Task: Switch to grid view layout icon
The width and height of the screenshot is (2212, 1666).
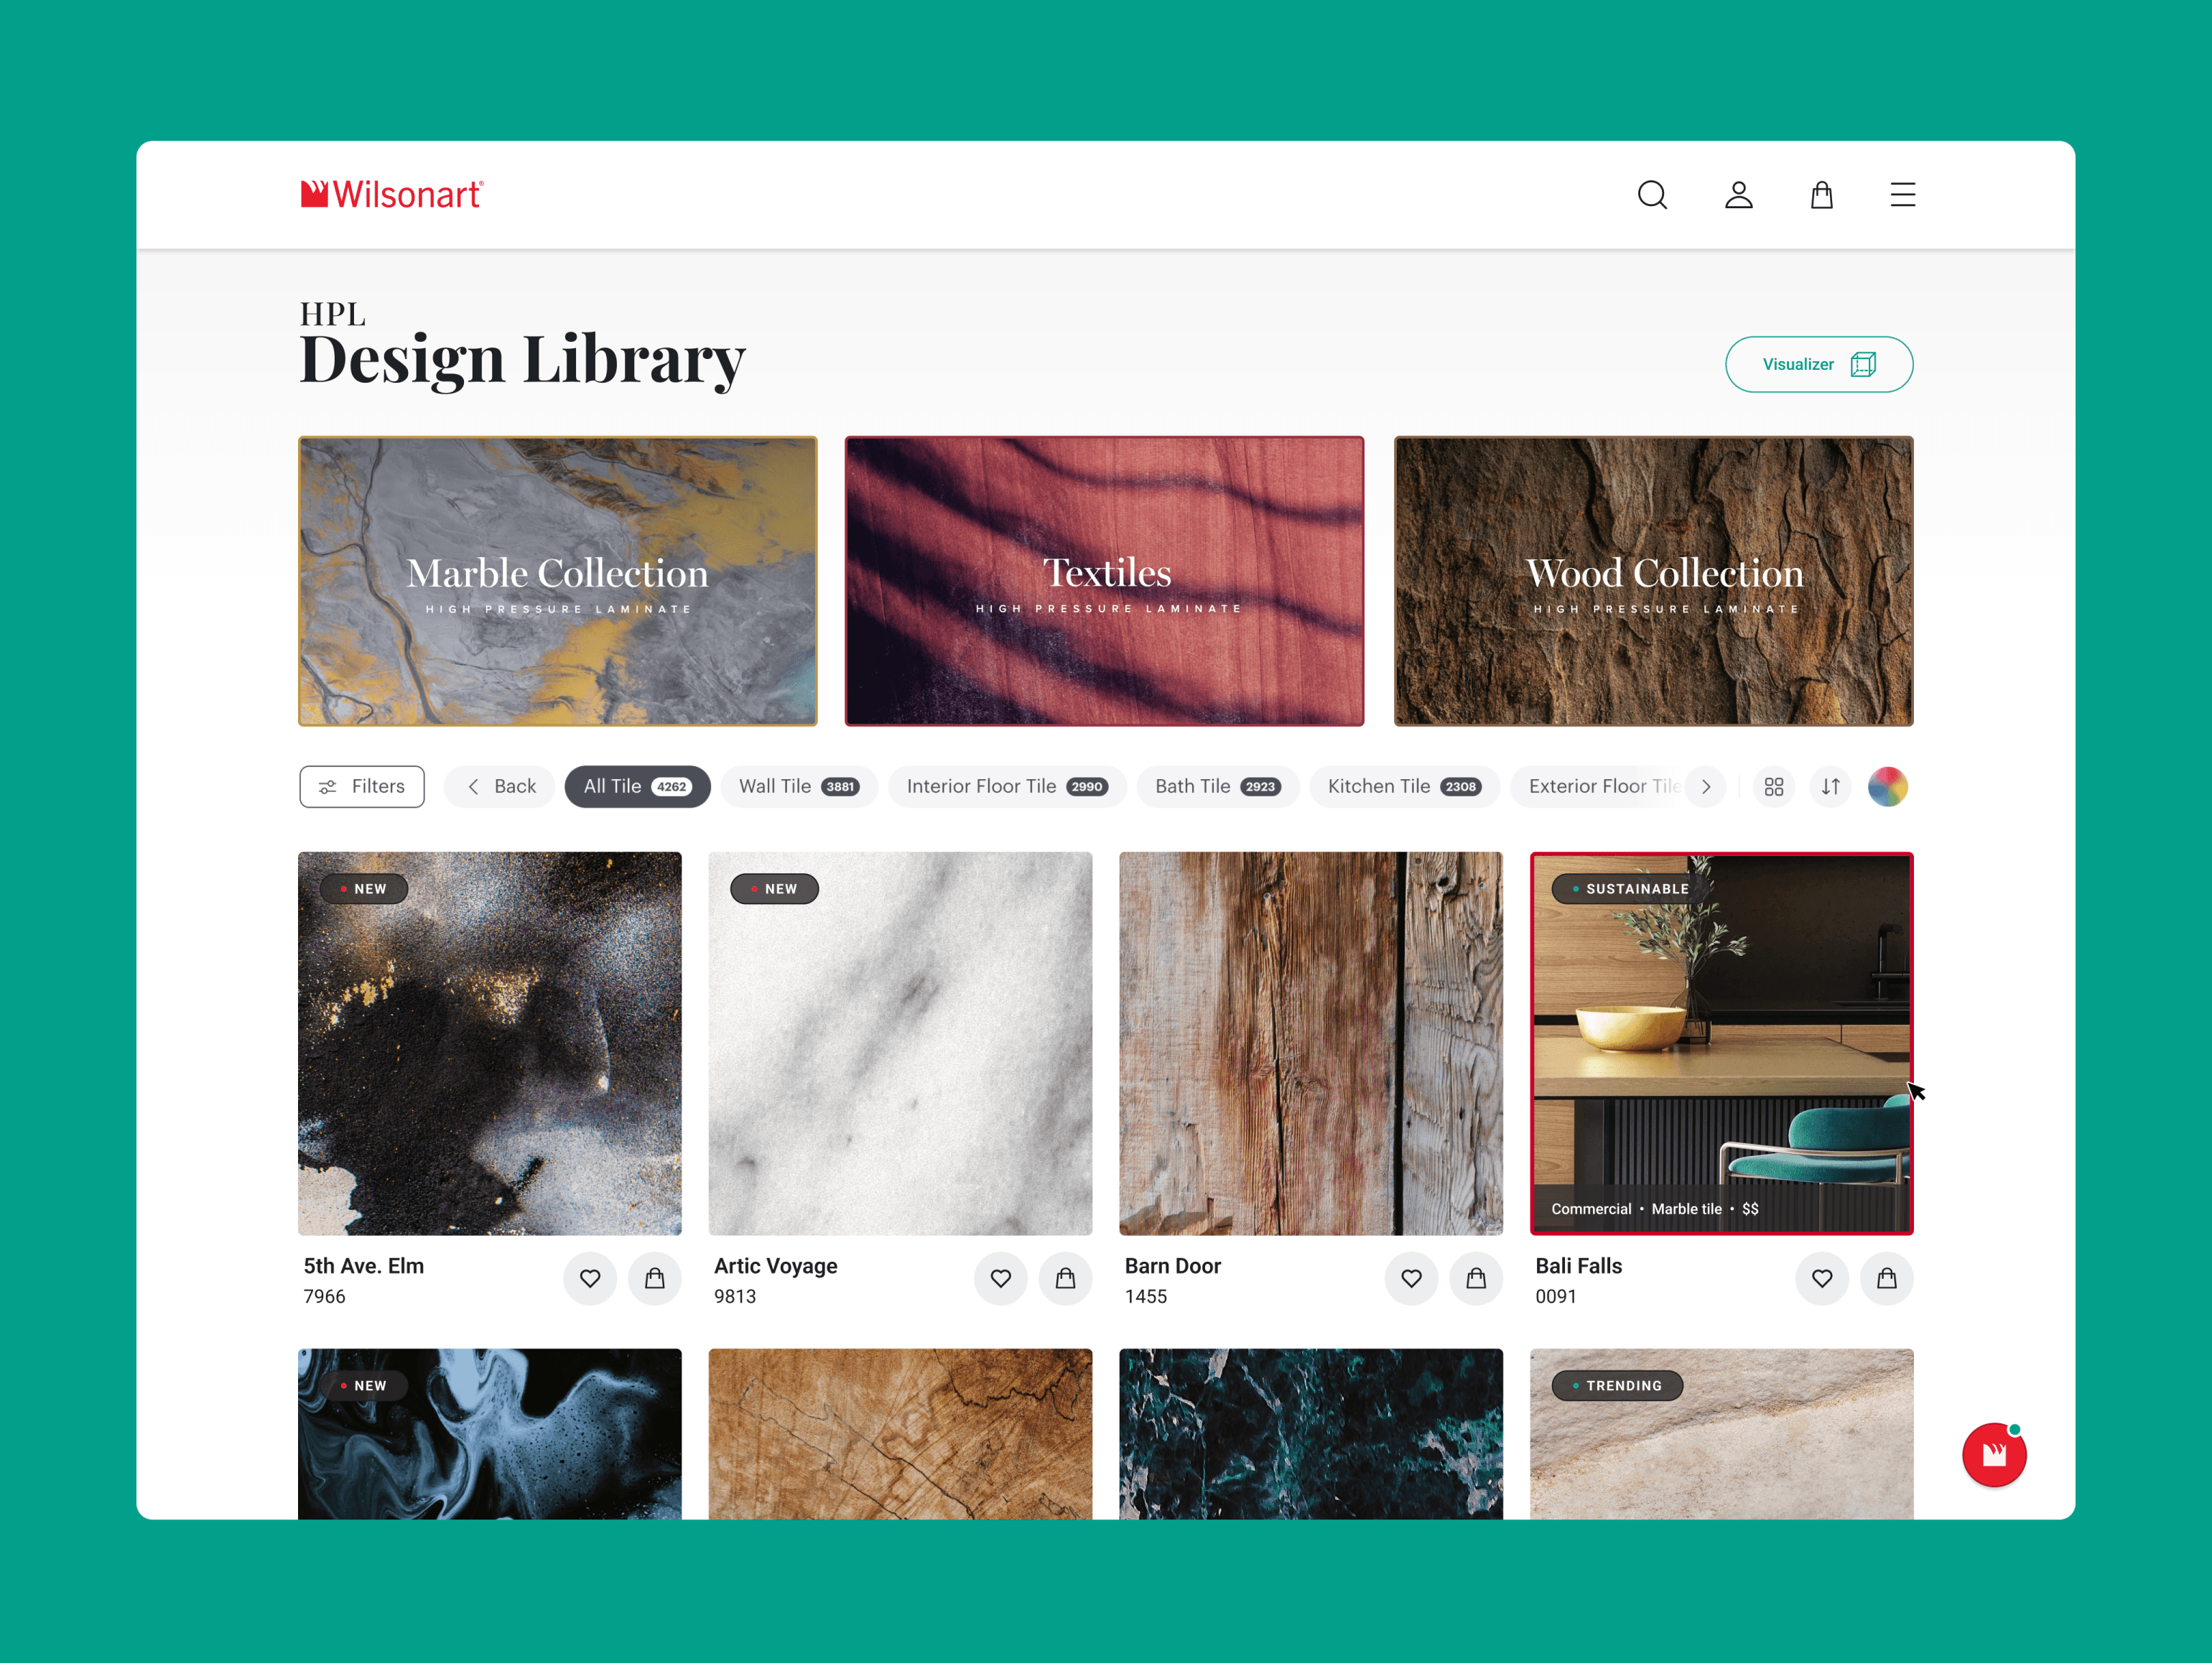Action: (x=1773, y=787)
